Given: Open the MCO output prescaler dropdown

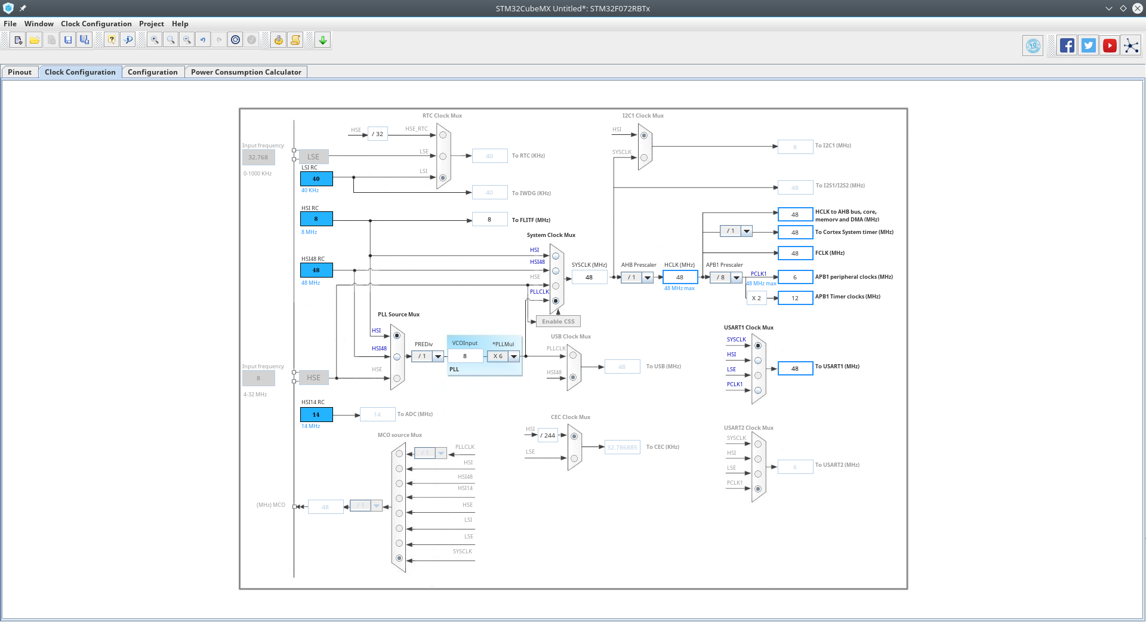Looking at the screenshot, I should tap(377, 506).
